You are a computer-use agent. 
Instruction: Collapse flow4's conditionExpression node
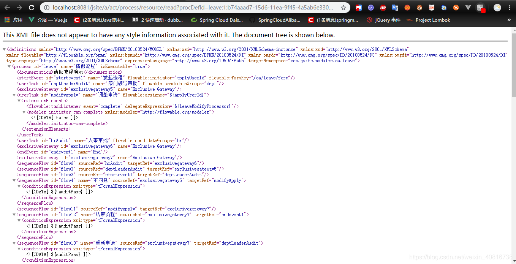tap(19, 186)
